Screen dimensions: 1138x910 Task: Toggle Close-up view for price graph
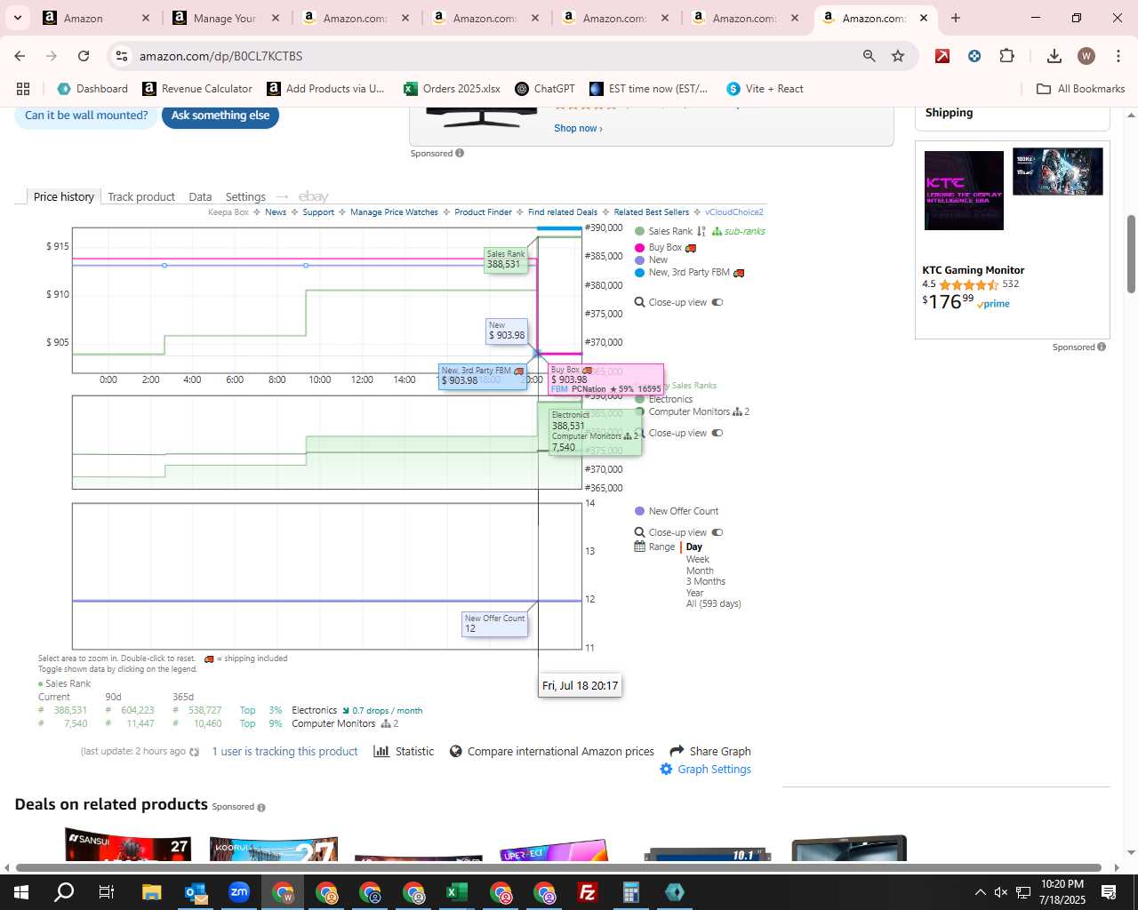coord(717,302)
